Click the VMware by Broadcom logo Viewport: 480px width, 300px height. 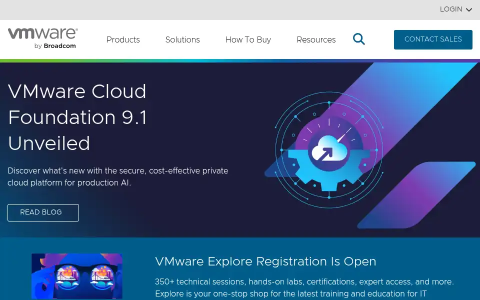click(43, 38)
